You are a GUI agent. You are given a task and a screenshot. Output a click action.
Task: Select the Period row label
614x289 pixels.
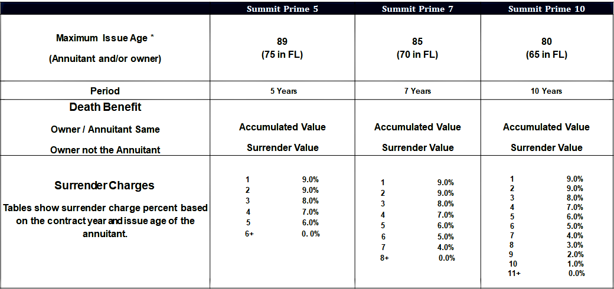[105, 91]
